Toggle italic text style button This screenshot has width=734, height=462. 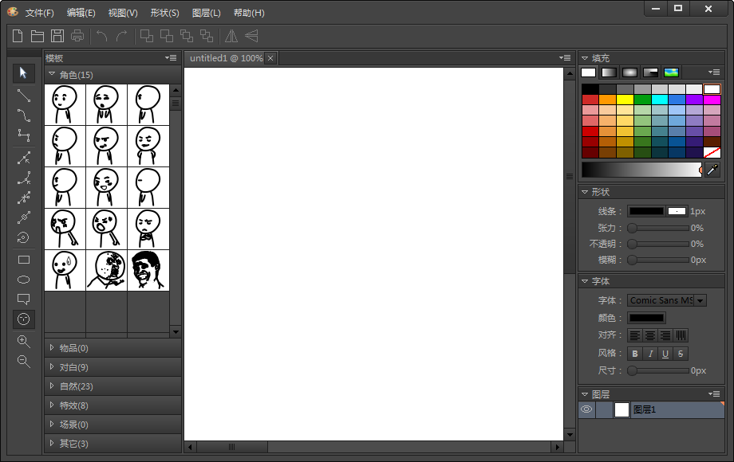[x=650, y=354]
